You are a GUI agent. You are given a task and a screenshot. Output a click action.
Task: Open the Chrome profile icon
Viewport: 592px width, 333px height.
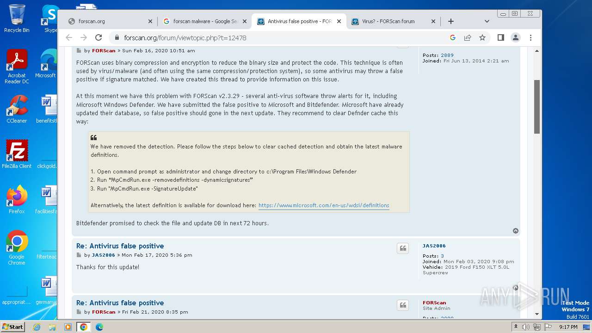[x=516, y=37]
